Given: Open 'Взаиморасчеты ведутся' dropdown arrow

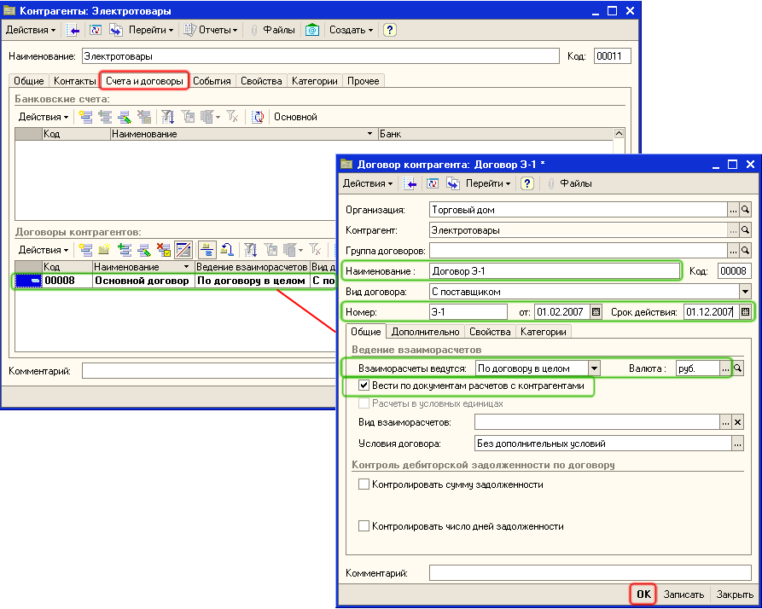Looking at the screenshot, I should [595, 368].
